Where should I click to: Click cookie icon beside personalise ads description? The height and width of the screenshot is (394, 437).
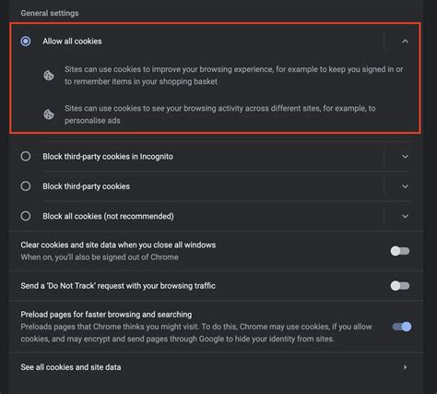(49, 114)
